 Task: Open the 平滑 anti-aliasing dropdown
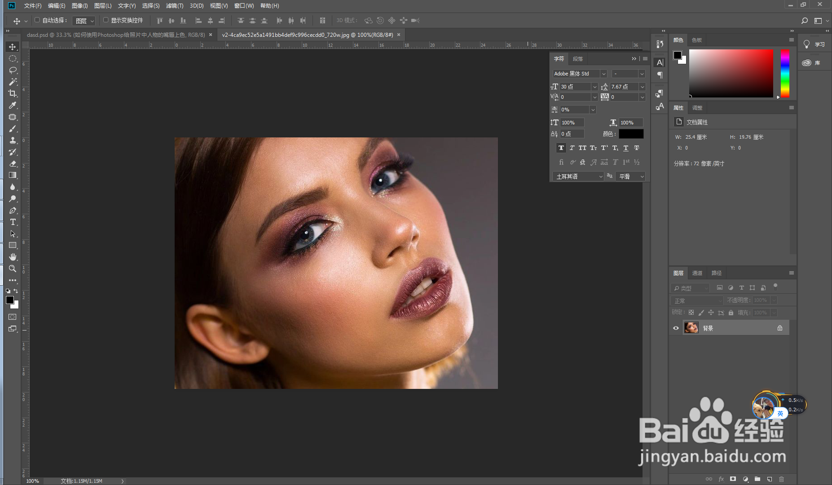point(630,176)
